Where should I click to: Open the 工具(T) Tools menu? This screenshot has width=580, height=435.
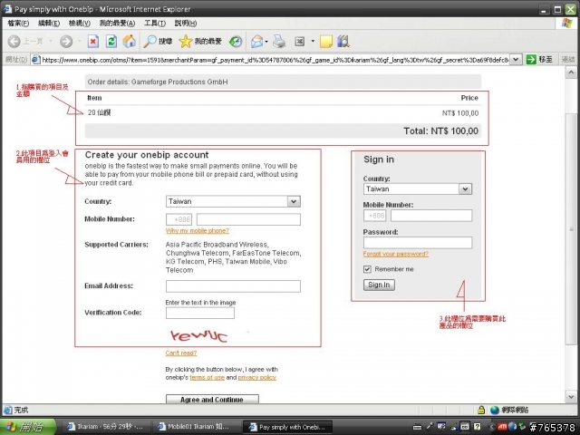[155, 24]
